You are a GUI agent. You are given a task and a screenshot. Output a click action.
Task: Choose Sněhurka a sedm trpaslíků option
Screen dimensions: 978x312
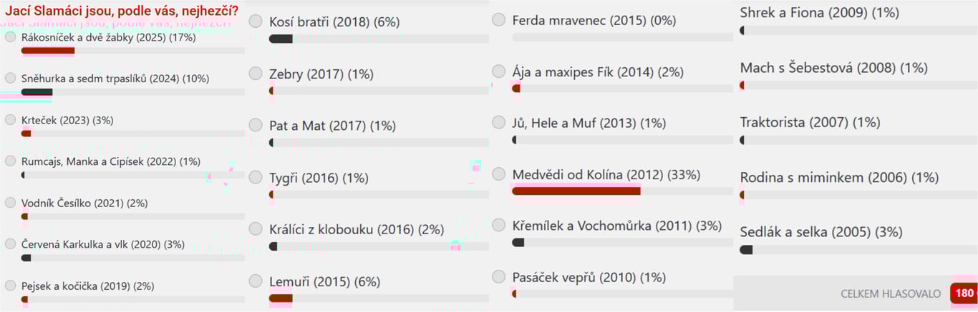click(x=10, y=79)
